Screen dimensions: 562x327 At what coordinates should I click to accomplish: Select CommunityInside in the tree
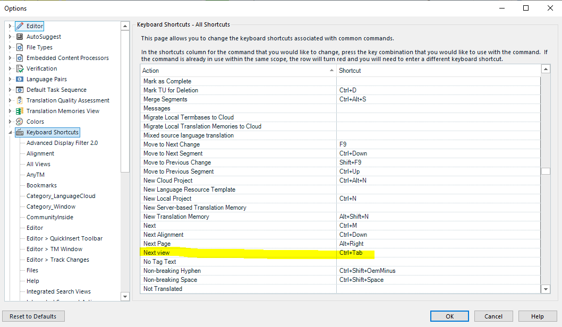pos(50,217)
